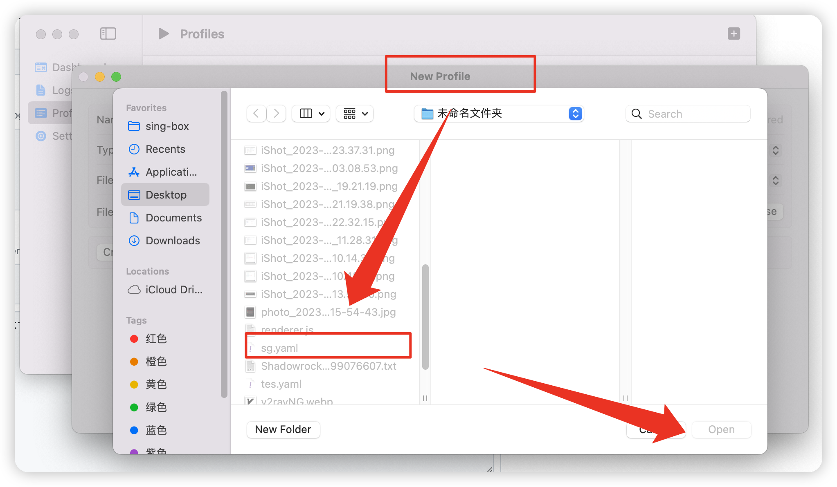
Task: Toggle the sidebar visibility control
Action: pos(108,34)
